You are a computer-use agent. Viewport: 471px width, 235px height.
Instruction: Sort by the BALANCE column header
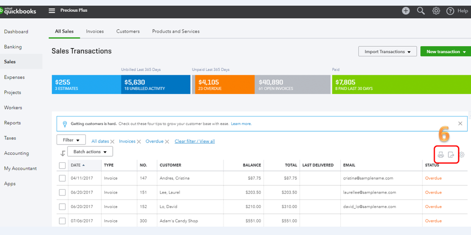tap(252, 165)
